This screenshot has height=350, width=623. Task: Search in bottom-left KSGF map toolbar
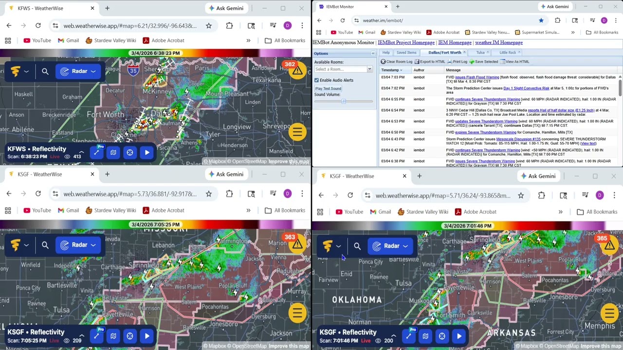tap(45, 245)
